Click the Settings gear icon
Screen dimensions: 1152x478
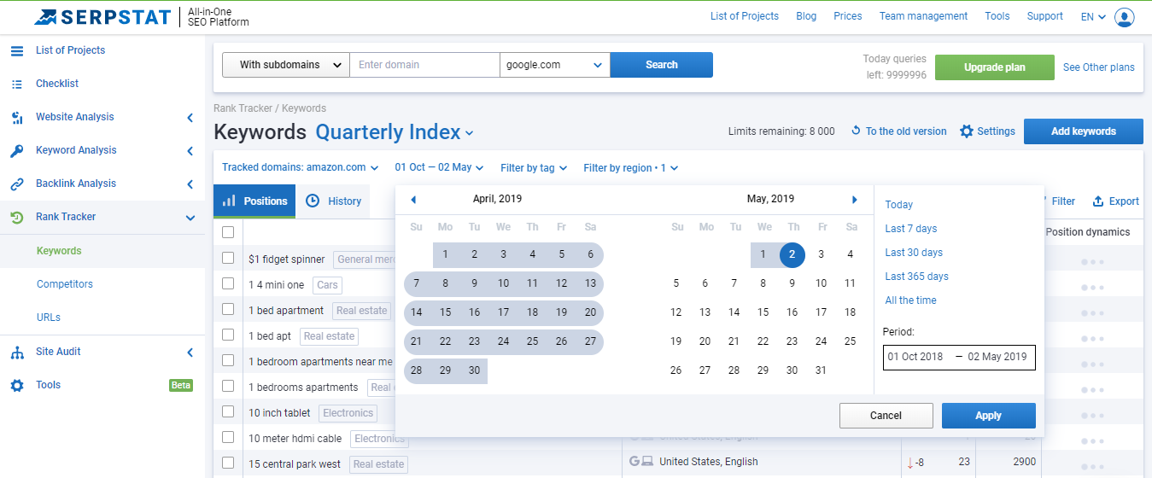(967, 131)
